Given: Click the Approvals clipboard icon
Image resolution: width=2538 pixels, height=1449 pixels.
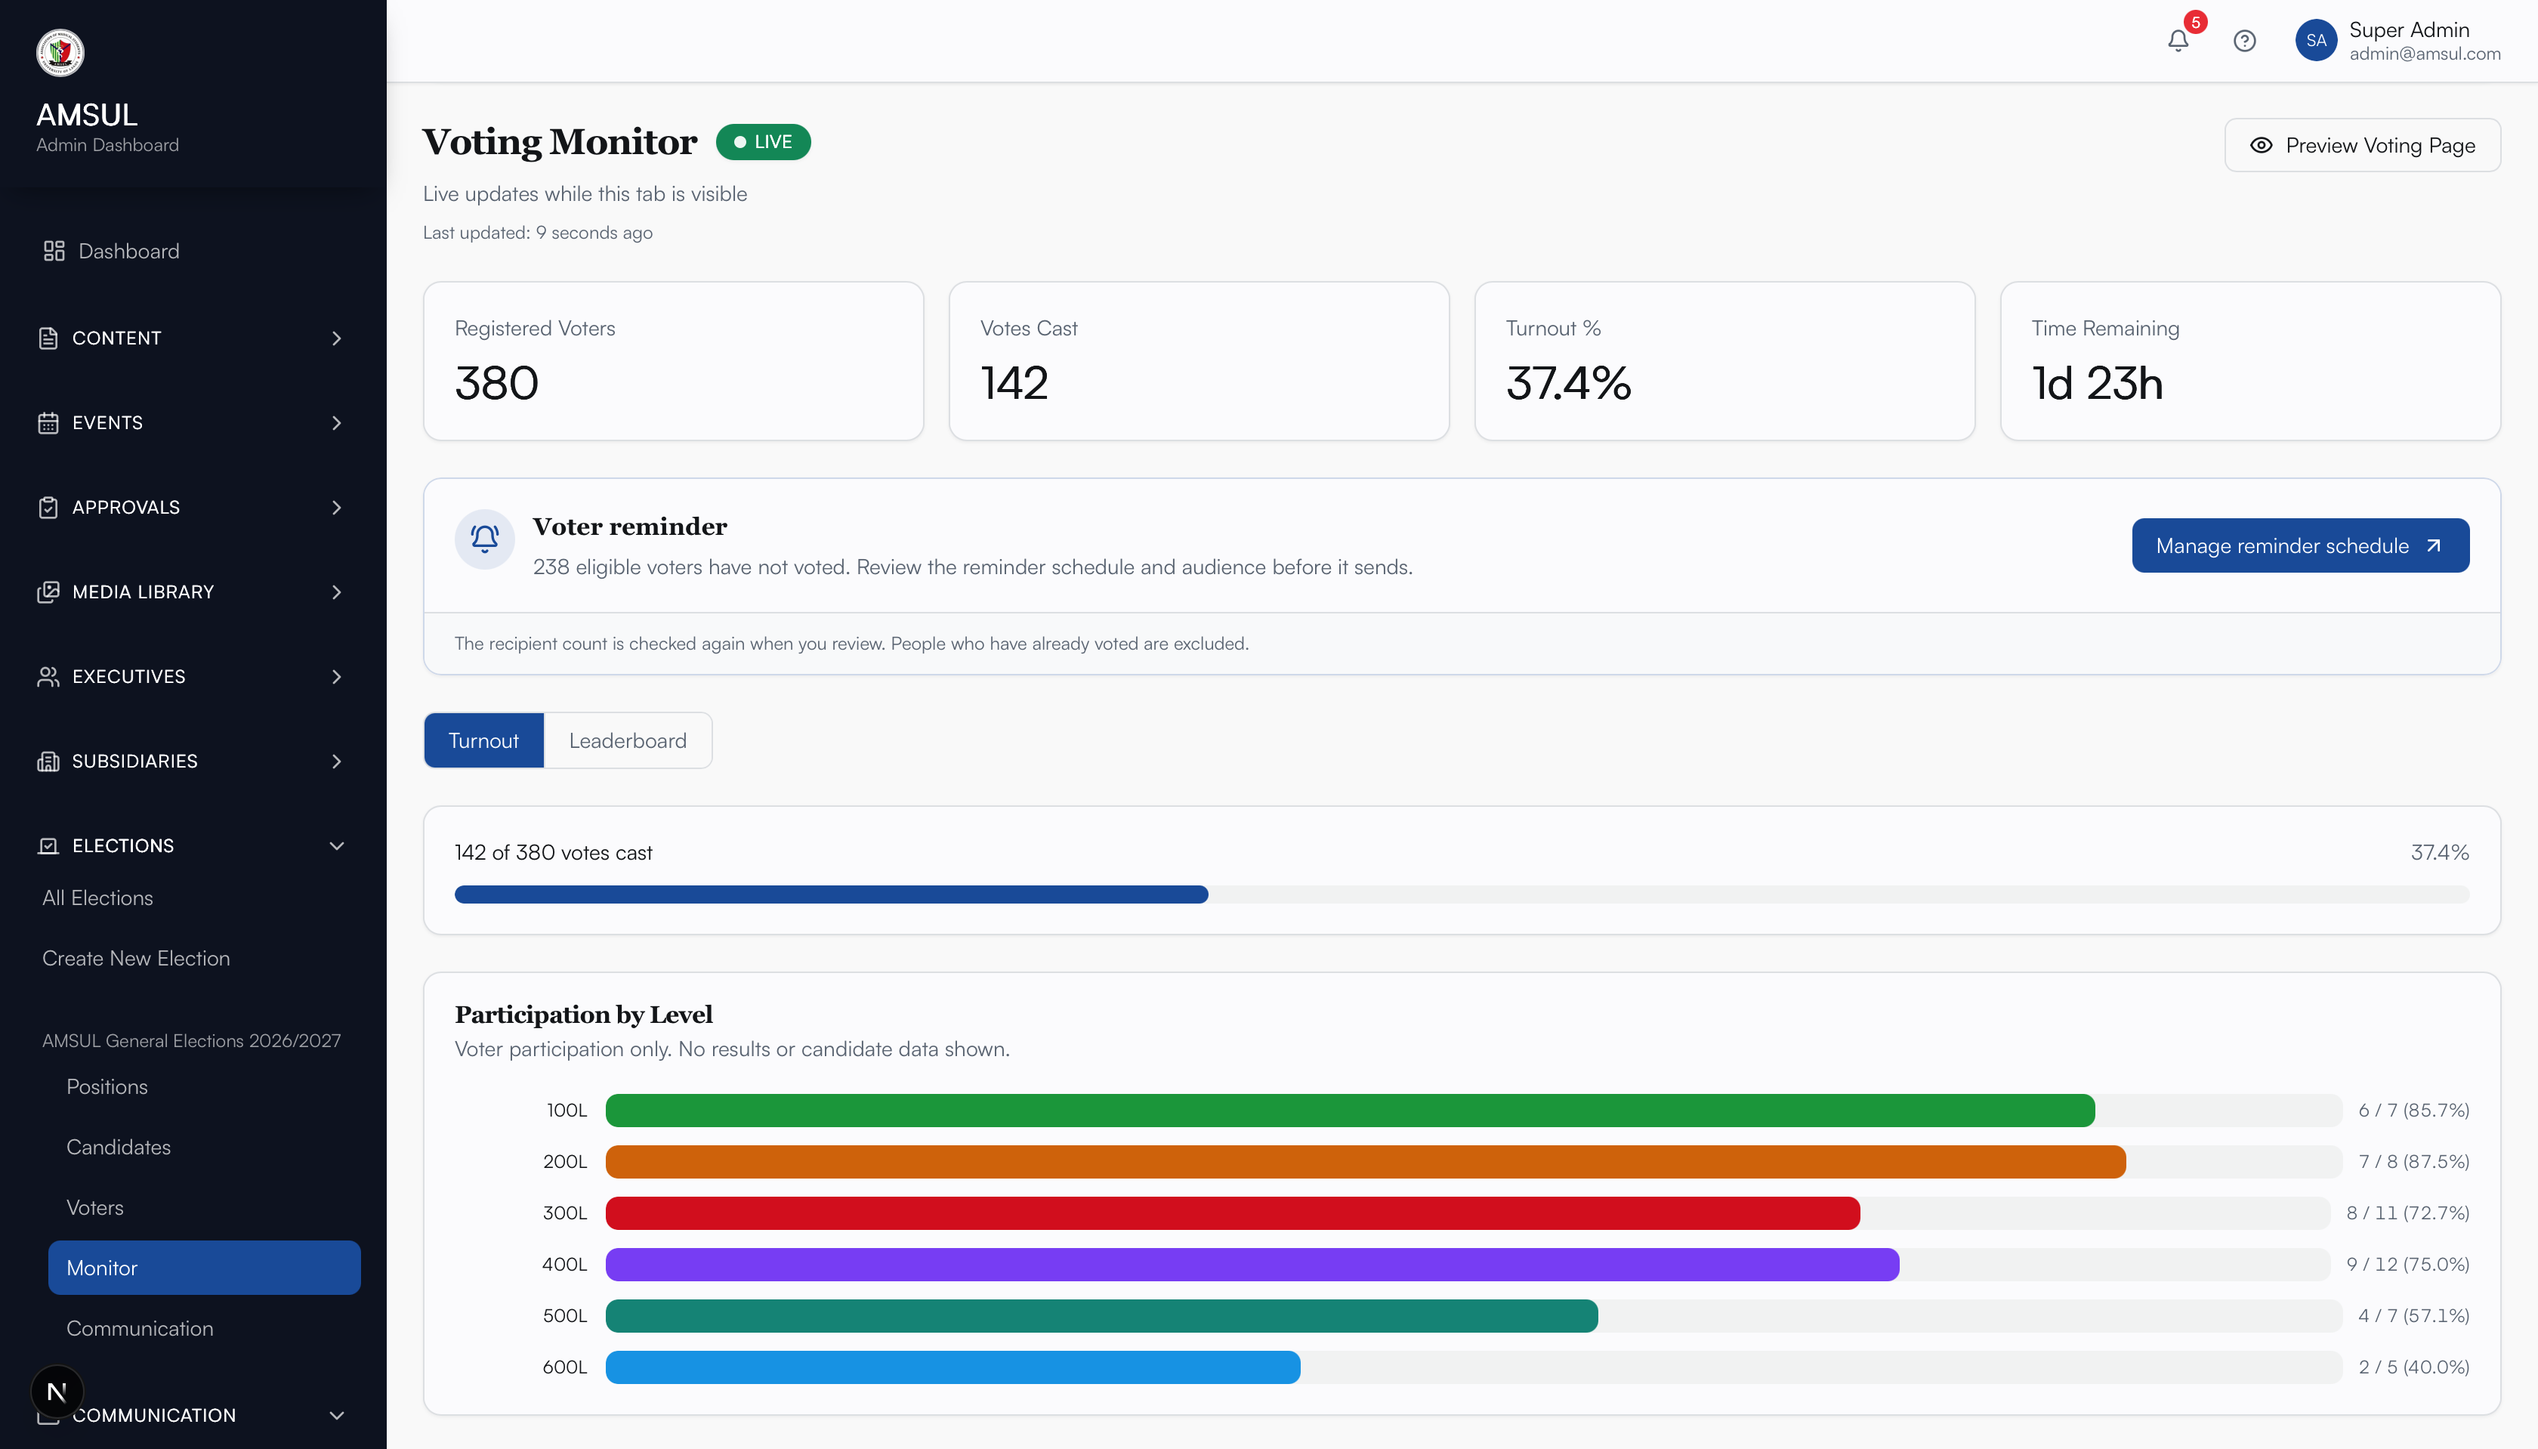Looking at the screenshot, I should click(48, 508).
